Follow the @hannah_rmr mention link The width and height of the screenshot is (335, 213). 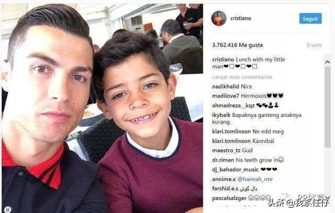(255, 179)
